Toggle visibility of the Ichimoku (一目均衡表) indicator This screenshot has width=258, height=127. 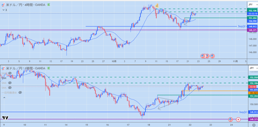(x=20, y=93)
